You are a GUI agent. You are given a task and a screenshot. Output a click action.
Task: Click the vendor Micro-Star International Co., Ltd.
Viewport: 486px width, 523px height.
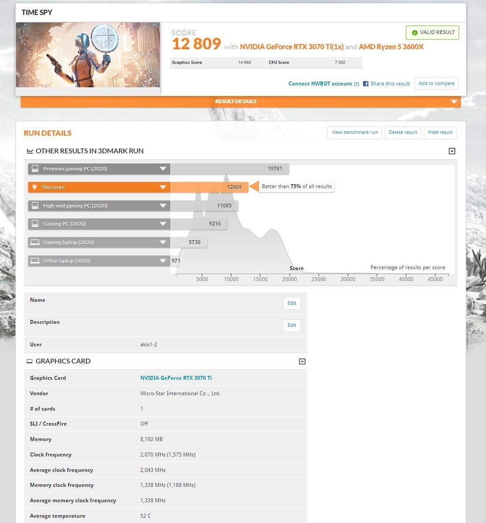(181, 393)
